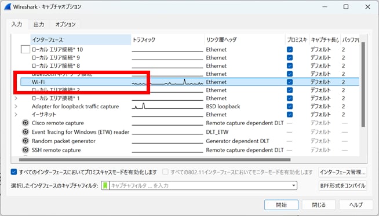The height and width of the screenshot is (216, 379).
Task: Click the 閉じる button
Action: click(x=319, y=205)
